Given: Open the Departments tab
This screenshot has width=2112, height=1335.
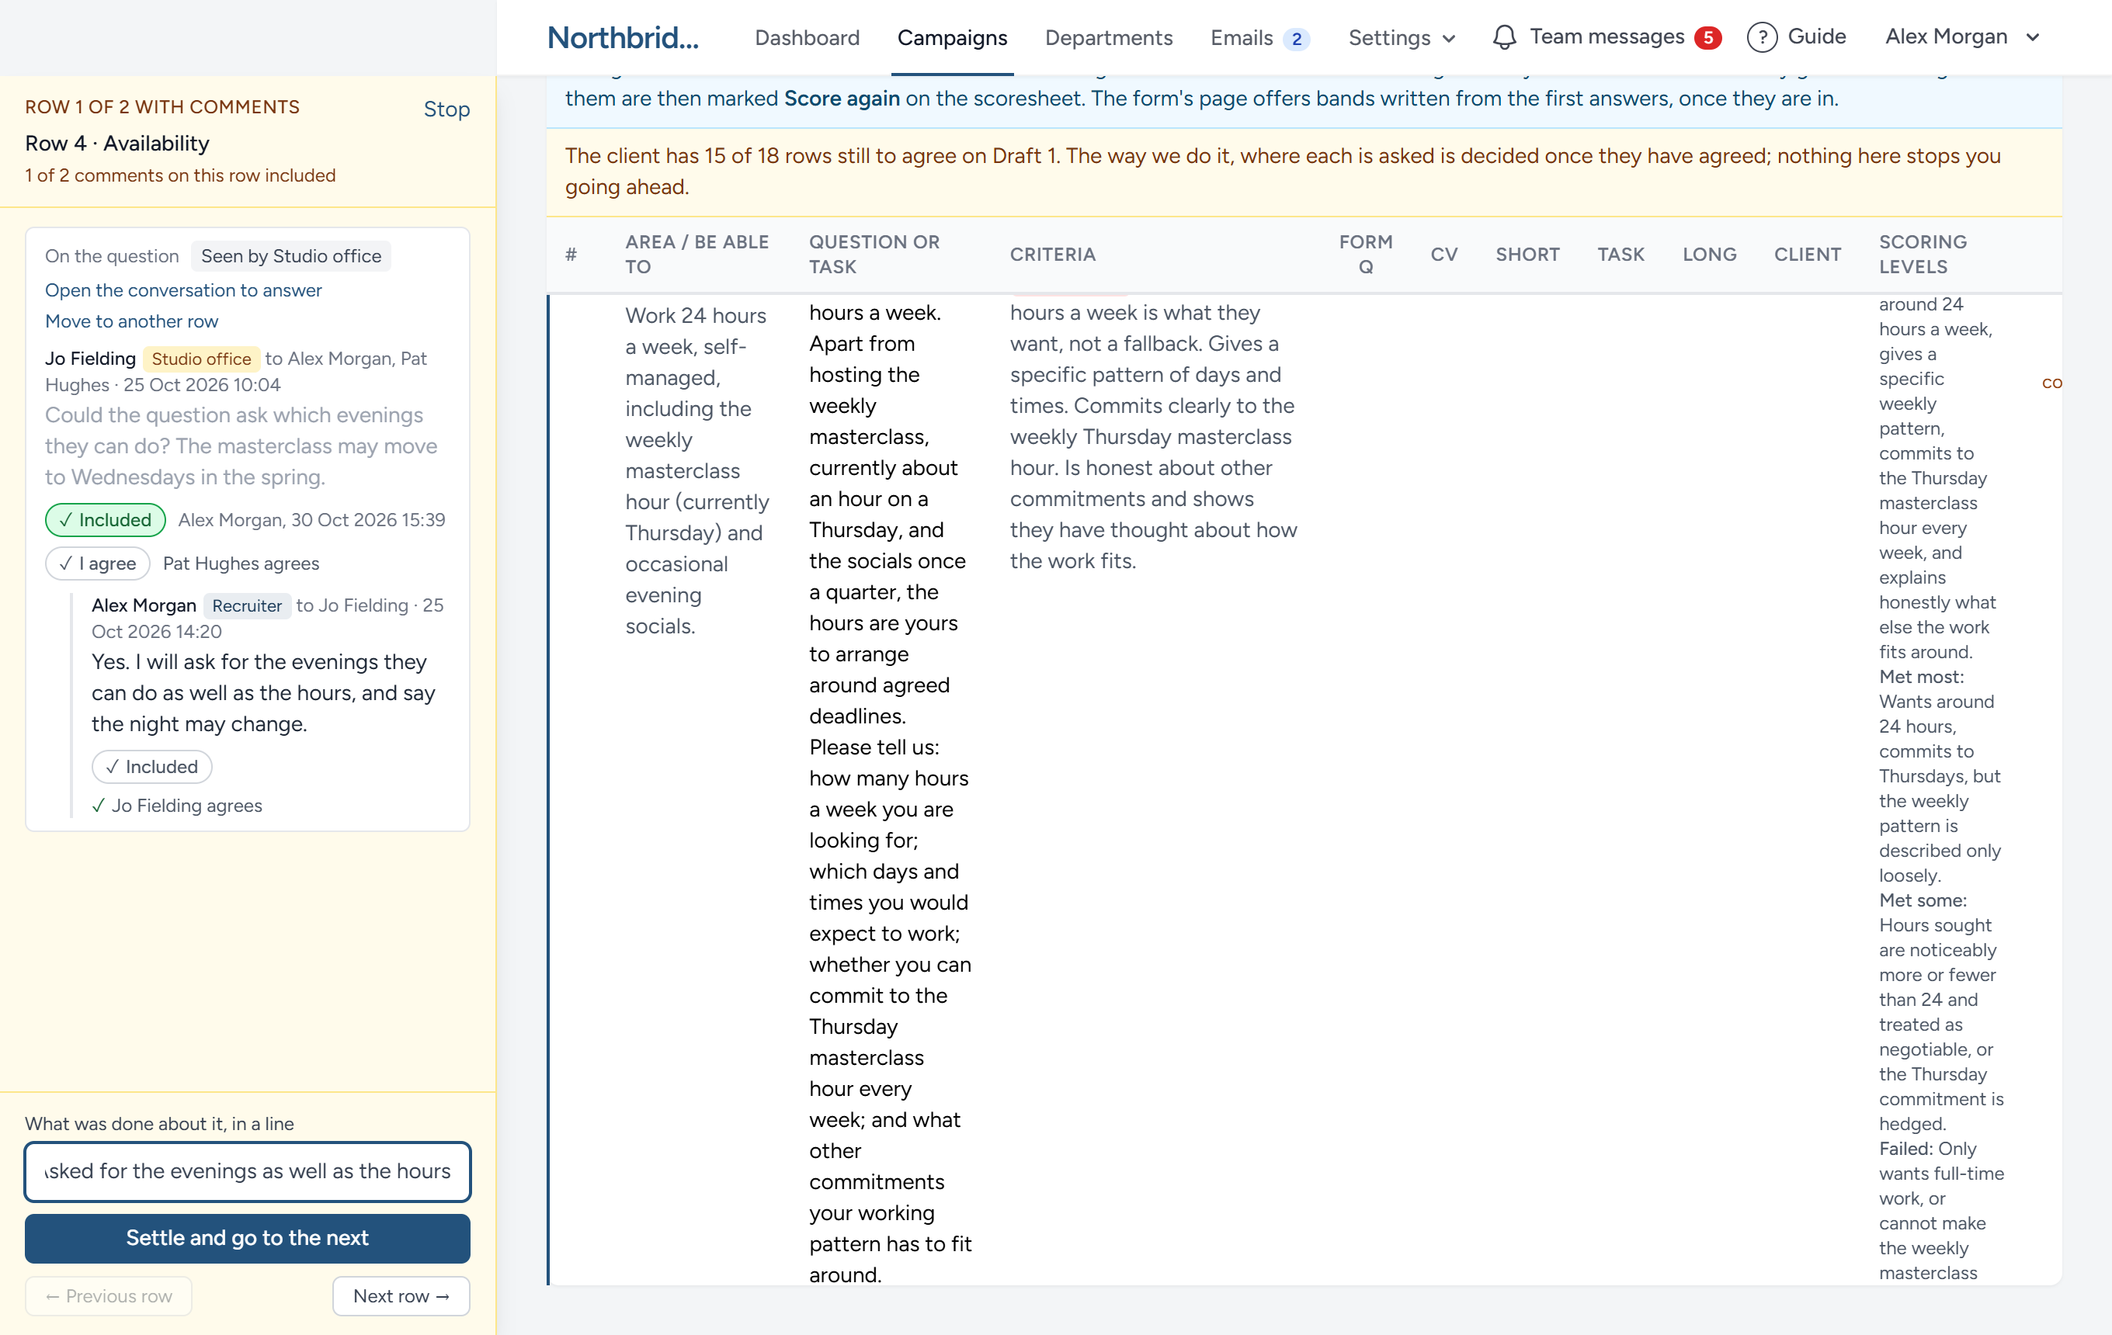Looking at the screenshot, I should [x=1109, y=38].
